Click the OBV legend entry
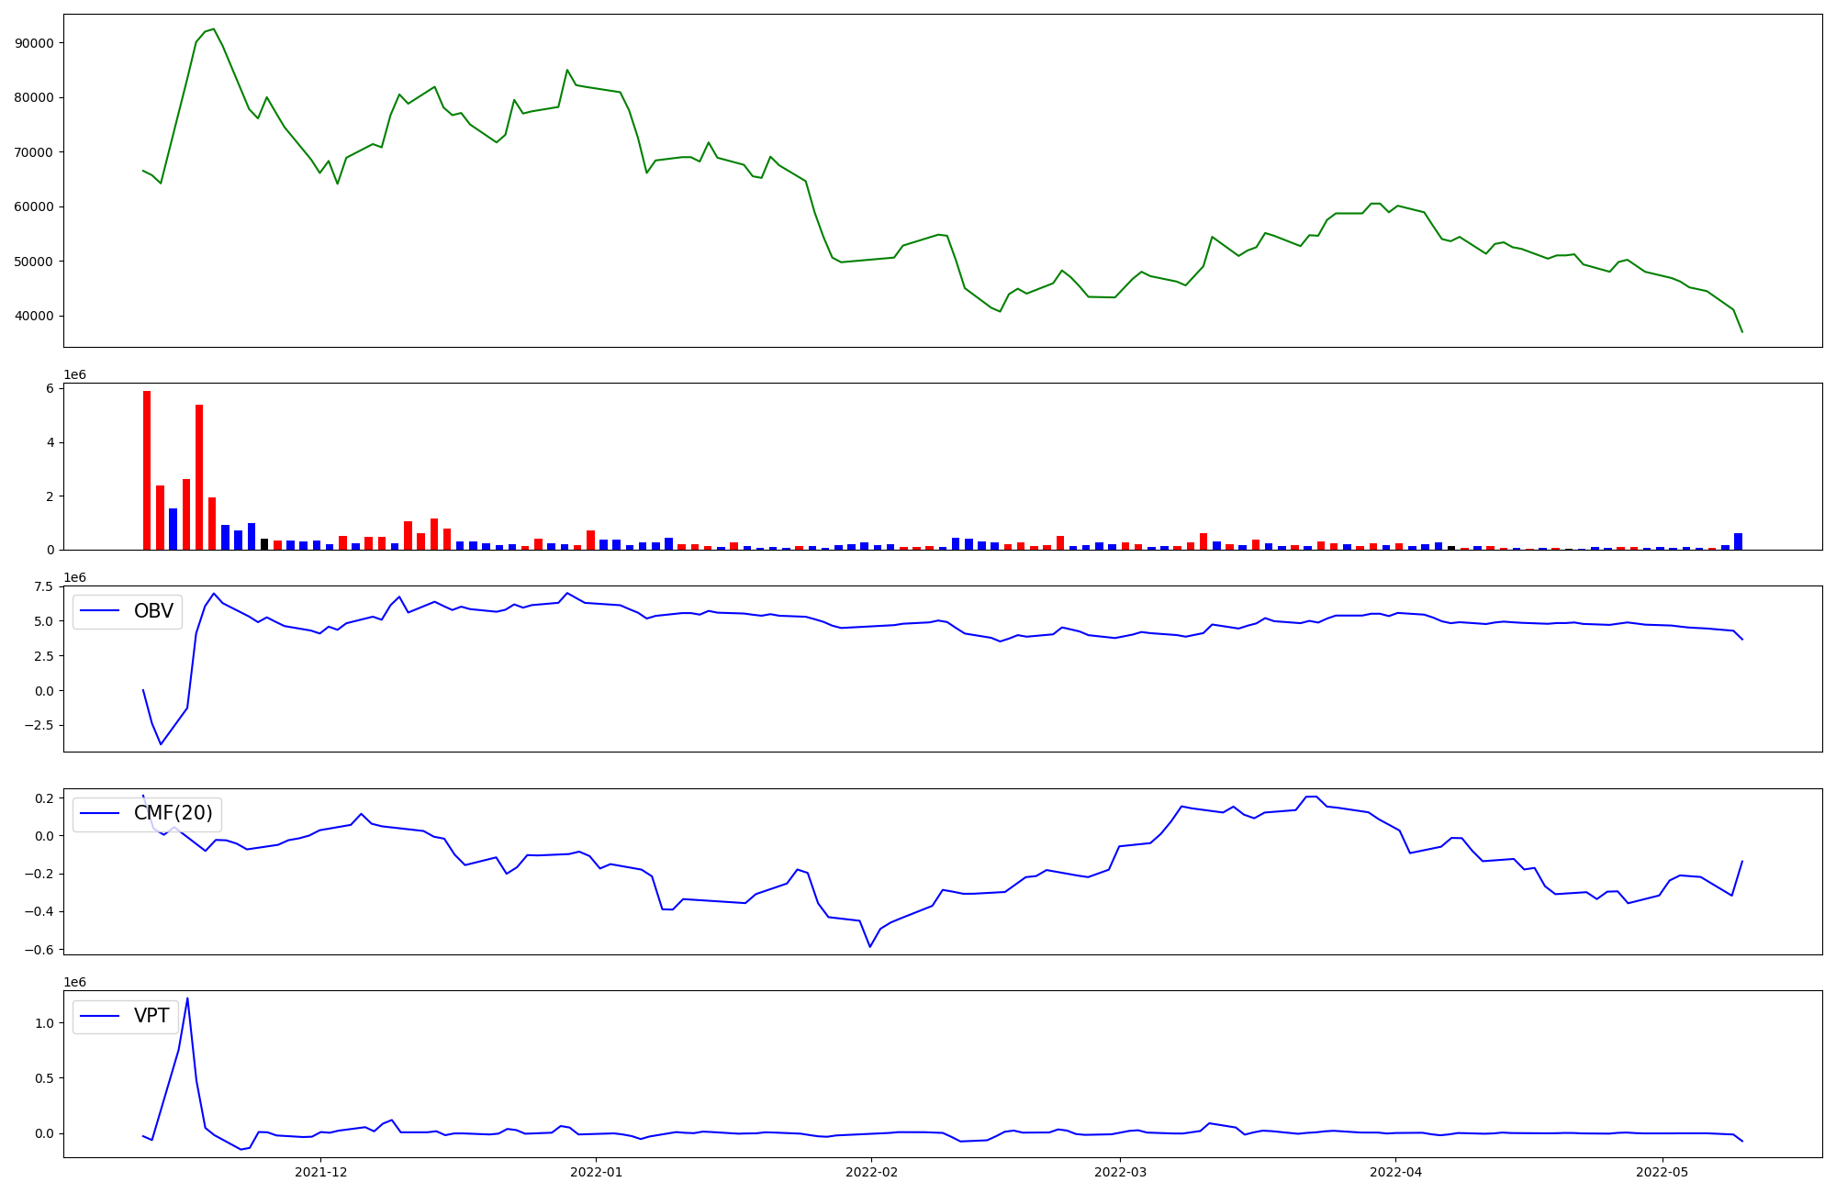This screenshot has width=1836, height=1193. pyautogui.click(x=152, y=612)
